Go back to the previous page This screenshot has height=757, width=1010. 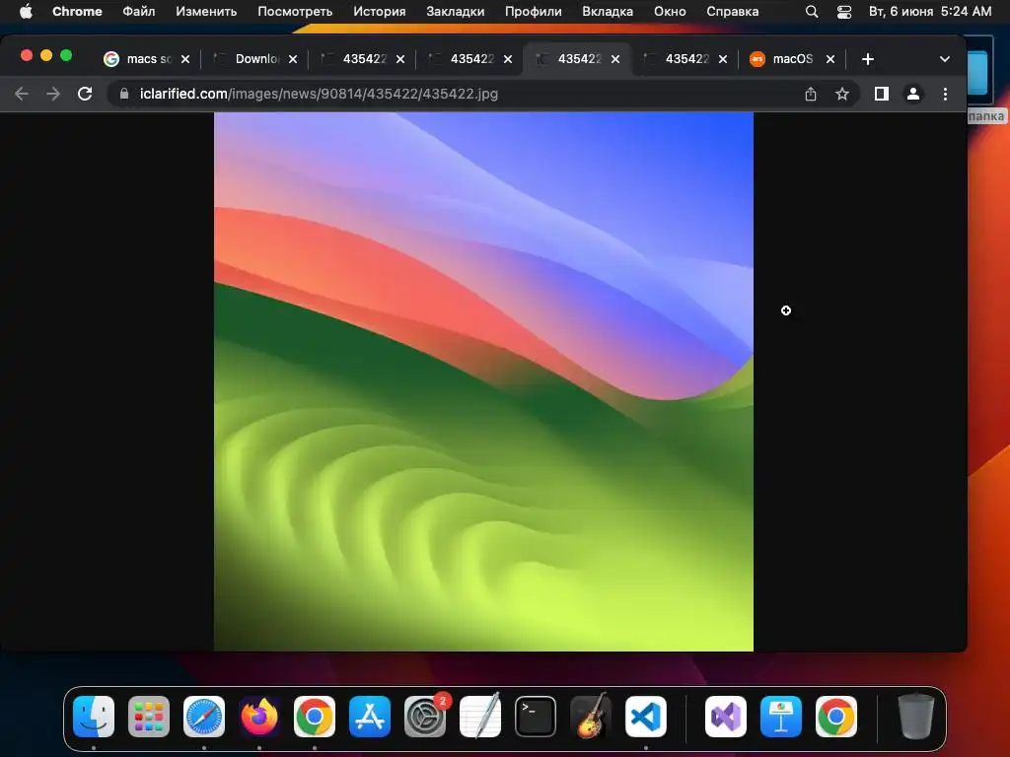click(x=22, y=94)
